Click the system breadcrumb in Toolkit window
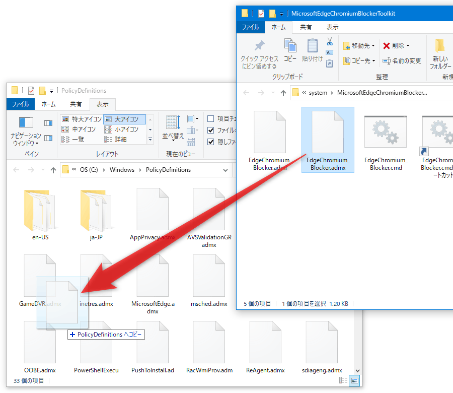453x393 pixels. (x=318, y=93)
